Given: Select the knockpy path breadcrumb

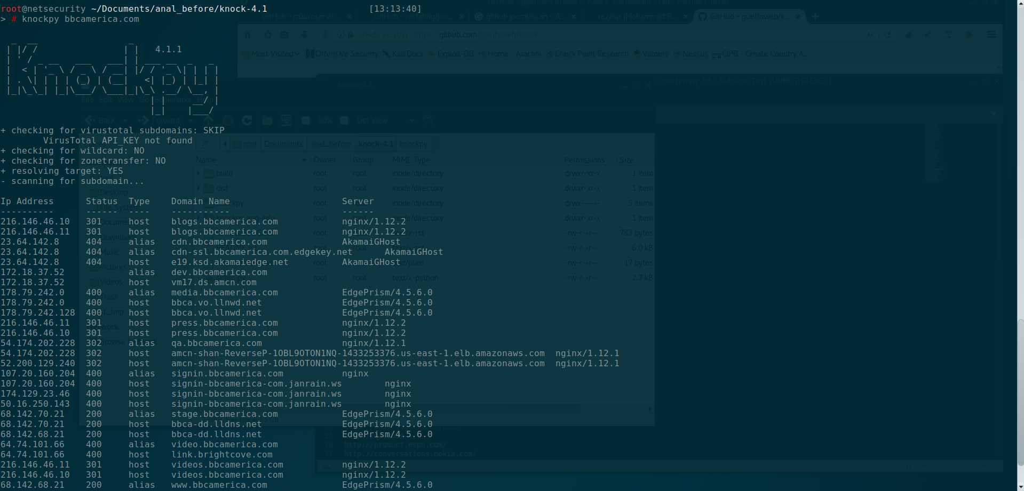Looking at the screenshot, I should pyautogui.click(x=414, y=144).
